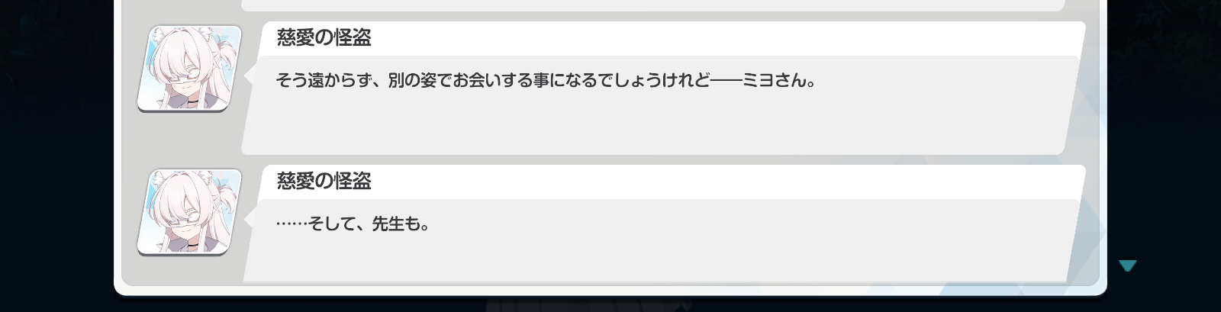Image resolution: width=1221 pixels, height=312 pixels.
Task: Click the blank right end of upper name bar
Action: [x=725, y=38]
